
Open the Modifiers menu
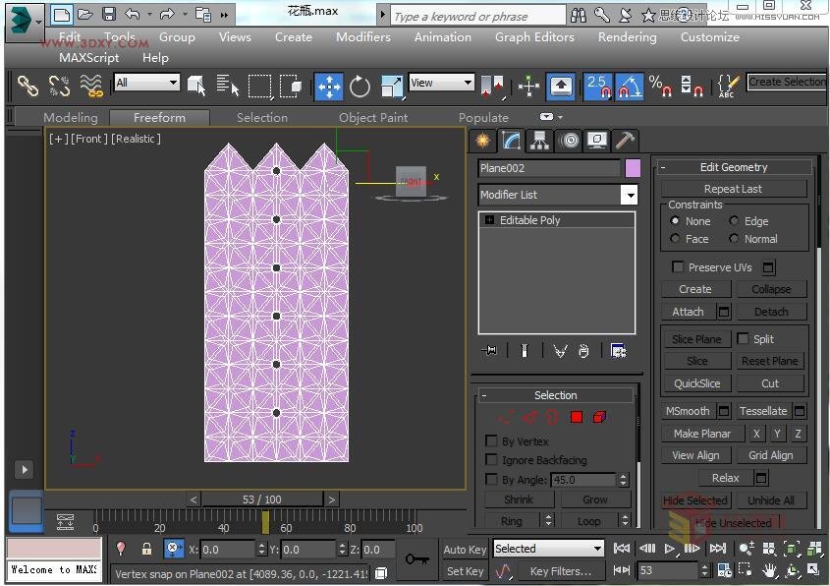362,37
